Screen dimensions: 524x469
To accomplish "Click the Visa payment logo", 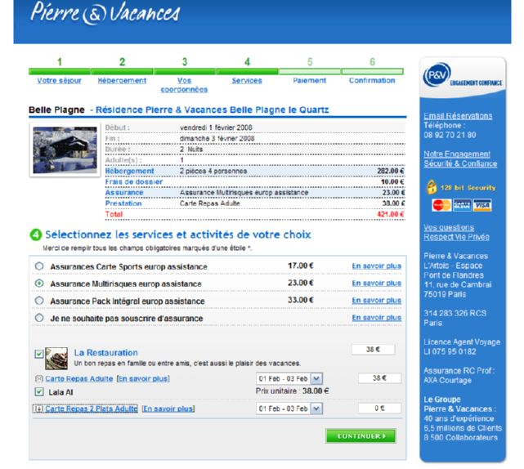I will tap(482, 205).
